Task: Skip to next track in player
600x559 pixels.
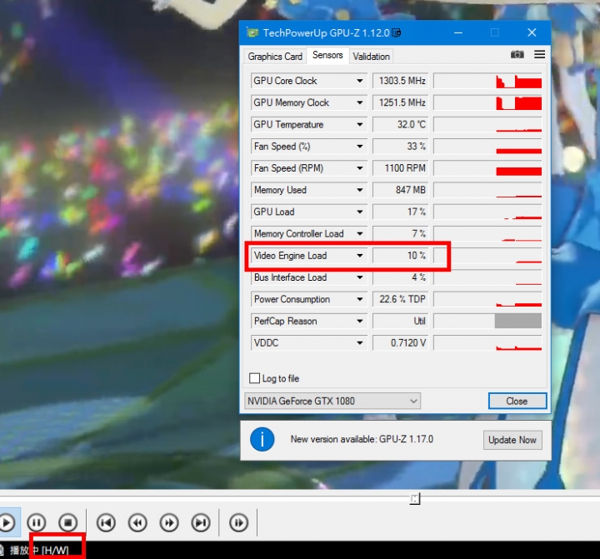Action: (x=201, y=522)
